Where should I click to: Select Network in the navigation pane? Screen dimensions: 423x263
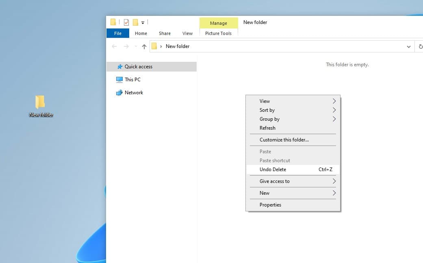point(119,92)
